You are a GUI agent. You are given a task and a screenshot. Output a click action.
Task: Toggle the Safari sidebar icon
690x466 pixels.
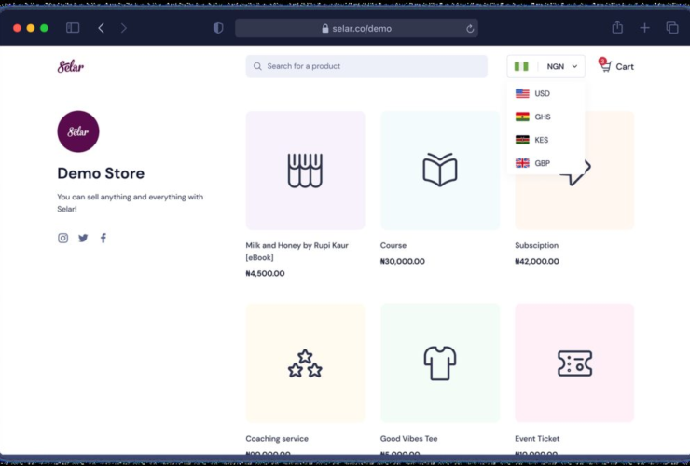[73, 28]
